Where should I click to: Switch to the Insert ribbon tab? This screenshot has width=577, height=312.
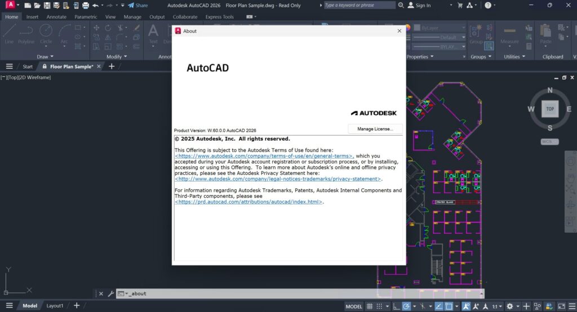[32, 17]
